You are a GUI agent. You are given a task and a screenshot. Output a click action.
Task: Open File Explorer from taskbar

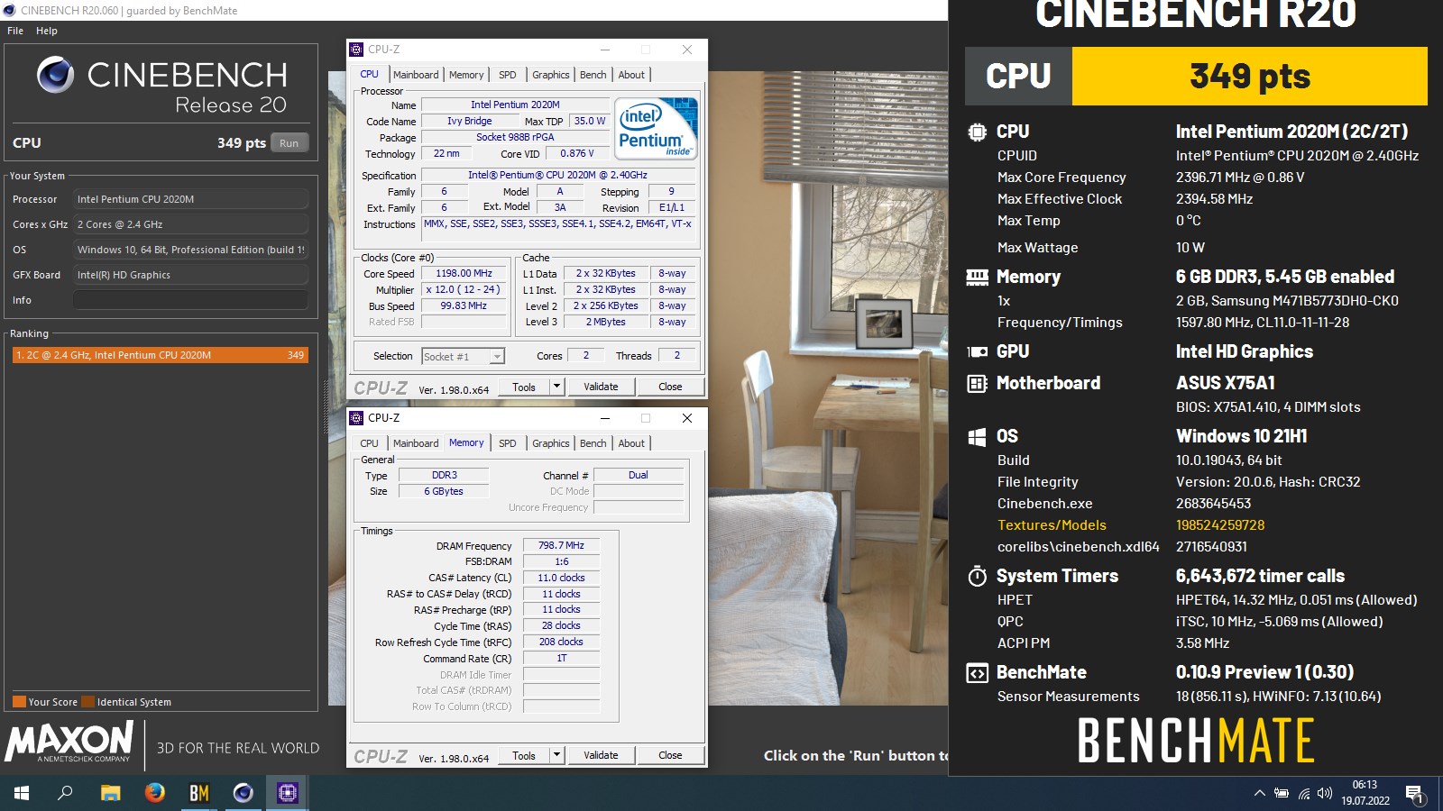coord(110,793)
